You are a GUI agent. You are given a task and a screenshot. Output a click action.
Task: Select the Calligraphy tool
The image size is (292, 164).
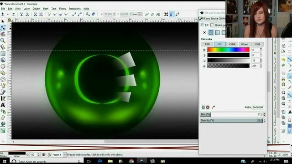[3, 98]
